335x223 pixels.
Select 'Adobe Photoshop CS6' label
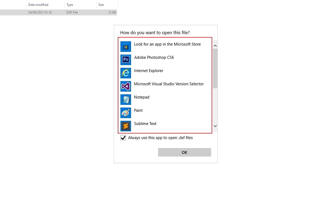pos(154,57)
